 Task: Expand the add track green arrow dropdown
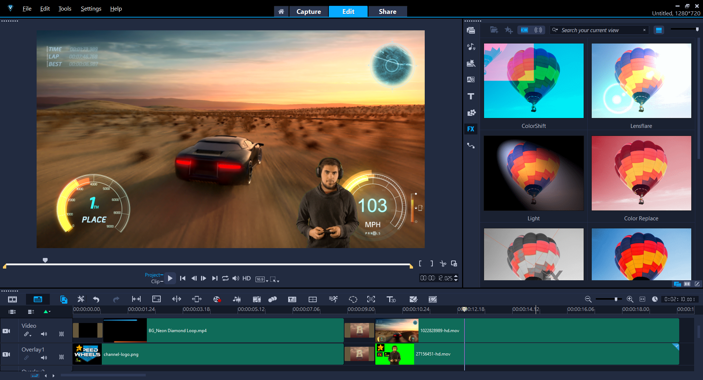pyautogui.click(x=47, y=312)
